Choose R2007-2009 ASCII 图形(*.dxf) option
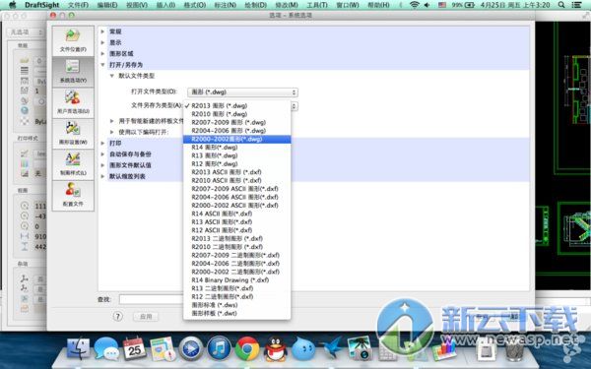The image size is (591, 369). click(236, 189)
